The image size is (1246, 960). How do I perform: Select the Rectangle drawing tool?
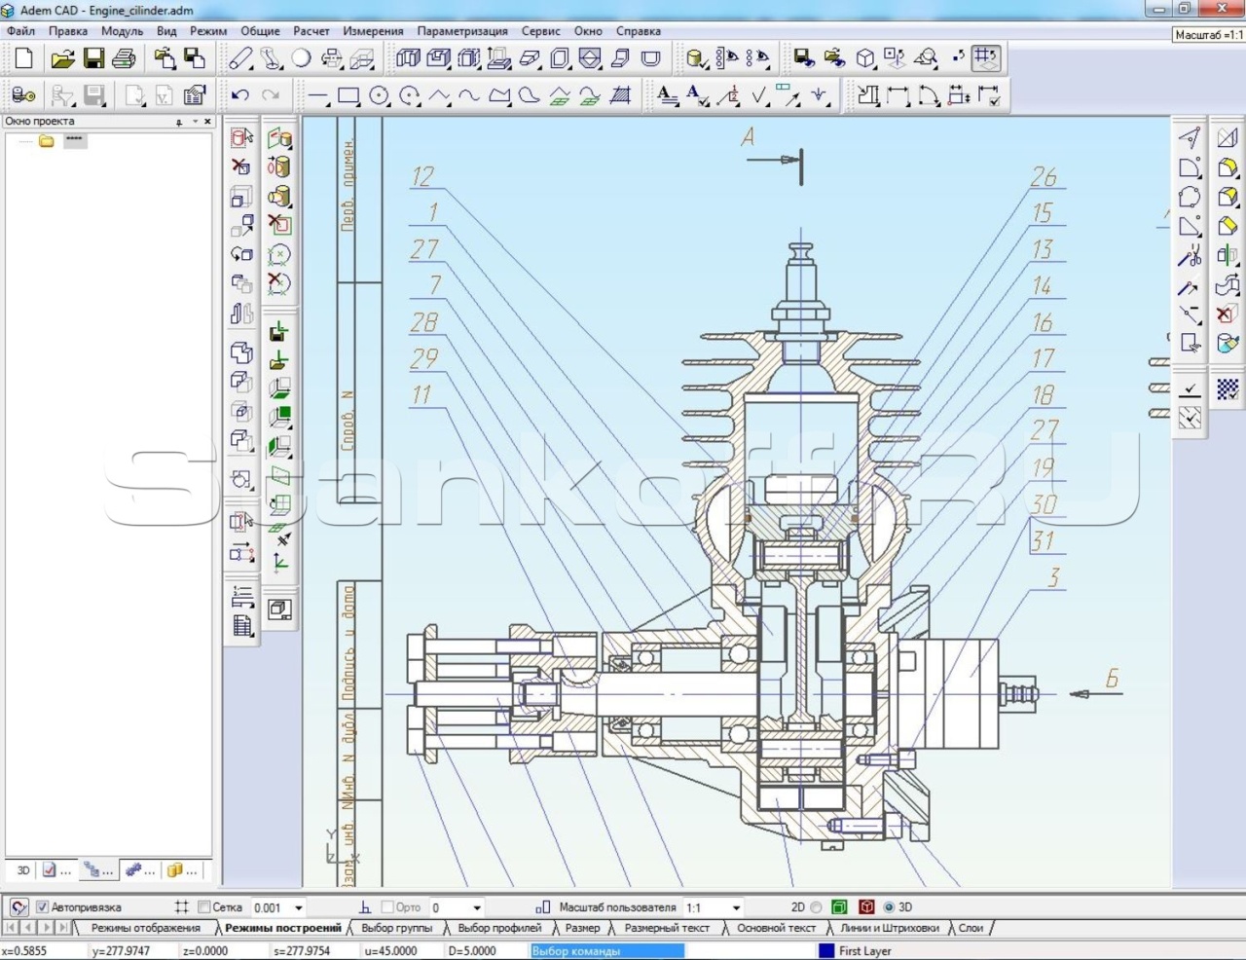click(x=348, y=95)
